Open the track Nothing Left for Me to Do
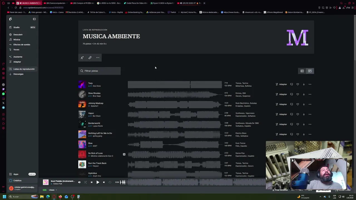Image resolution: width=356 pixels, height=200 pixels. tap(100, 133)
